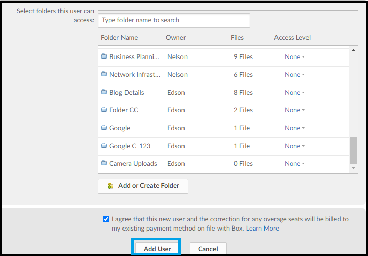Click the Google_ folder icon

pos(104,128)
